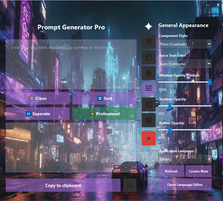Click the tags input text box
Image resolution: width=223 pixels, height=201 pixels.
(71, 64)
